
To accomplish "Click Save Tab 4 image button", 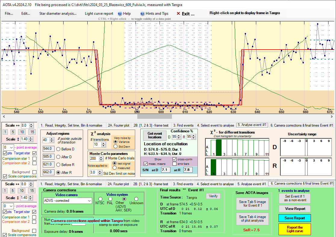I will (252, 219).
